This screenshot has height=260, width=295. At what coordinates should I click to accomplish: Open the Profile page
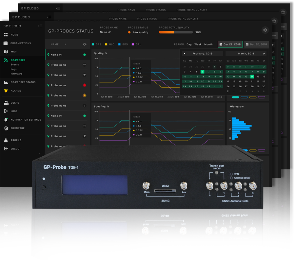12,140
